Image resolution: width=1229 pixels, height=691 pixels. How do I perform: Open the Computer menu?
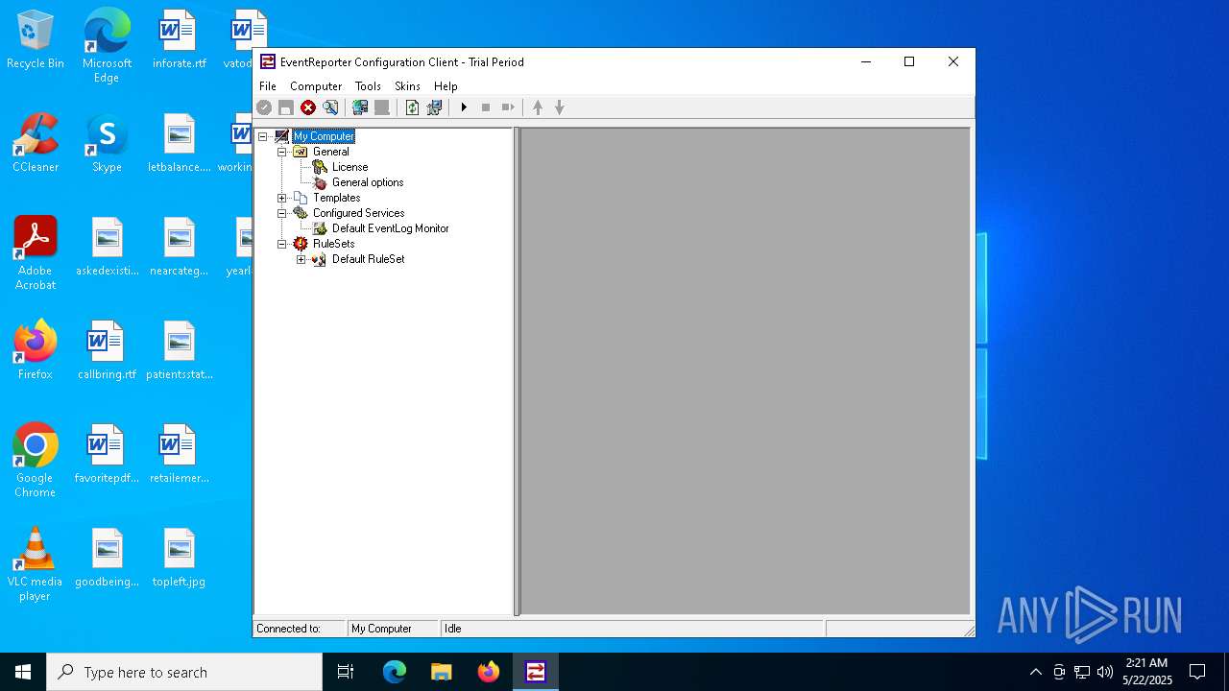(316, 86)
